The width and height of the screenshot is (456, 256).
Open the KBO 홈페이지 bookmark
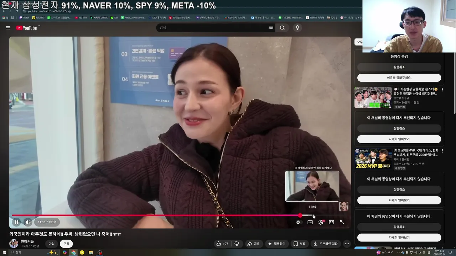pyautogui.click(x=157, y=17)
